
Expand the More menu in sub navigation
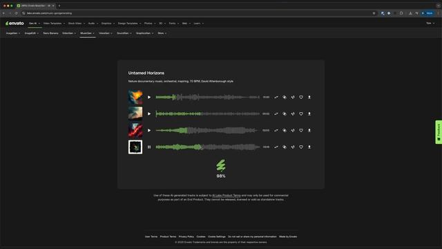162,33
